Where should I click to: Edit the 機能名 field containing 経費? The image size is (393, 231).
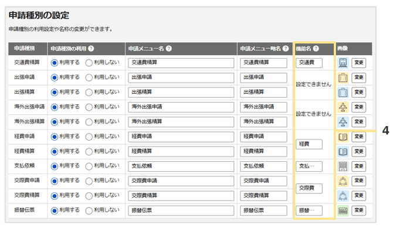[x=309, y=144]
